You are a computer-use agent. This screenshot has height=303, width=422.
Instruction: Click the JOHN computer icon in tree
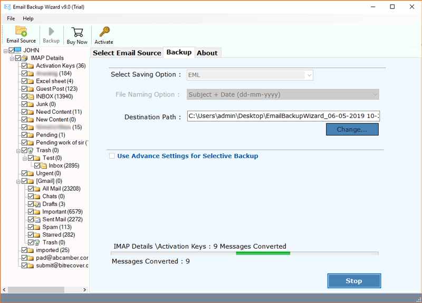point(18,51)
